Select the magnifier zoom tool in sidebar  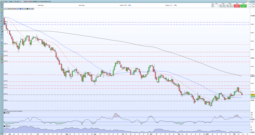point(2,7)
